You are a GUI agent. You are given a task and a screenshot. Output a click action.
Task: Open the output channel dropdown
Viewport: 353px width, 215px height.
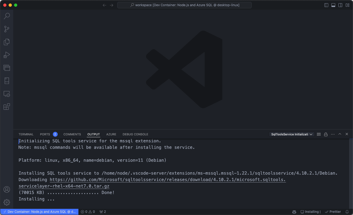(292, 134)
